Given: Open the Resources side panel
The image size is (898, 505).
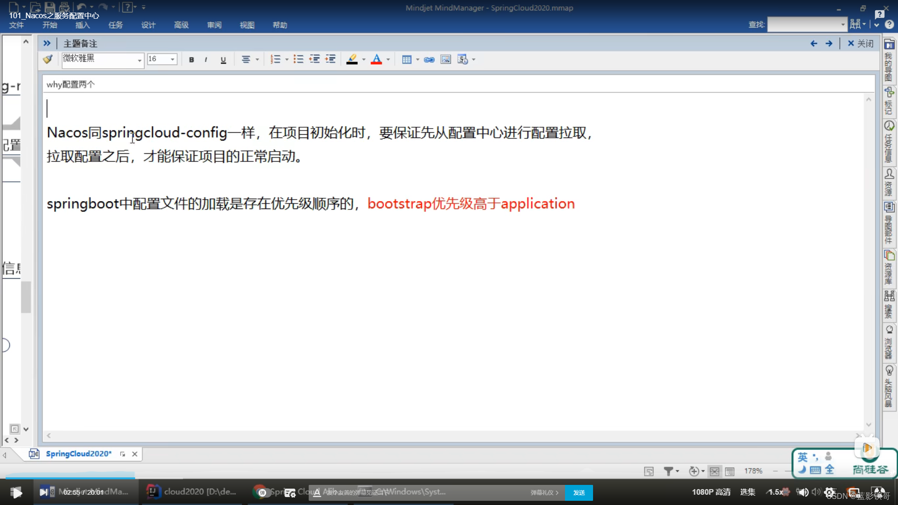Looking at the screenshot, I should click(x=889, y=182).
